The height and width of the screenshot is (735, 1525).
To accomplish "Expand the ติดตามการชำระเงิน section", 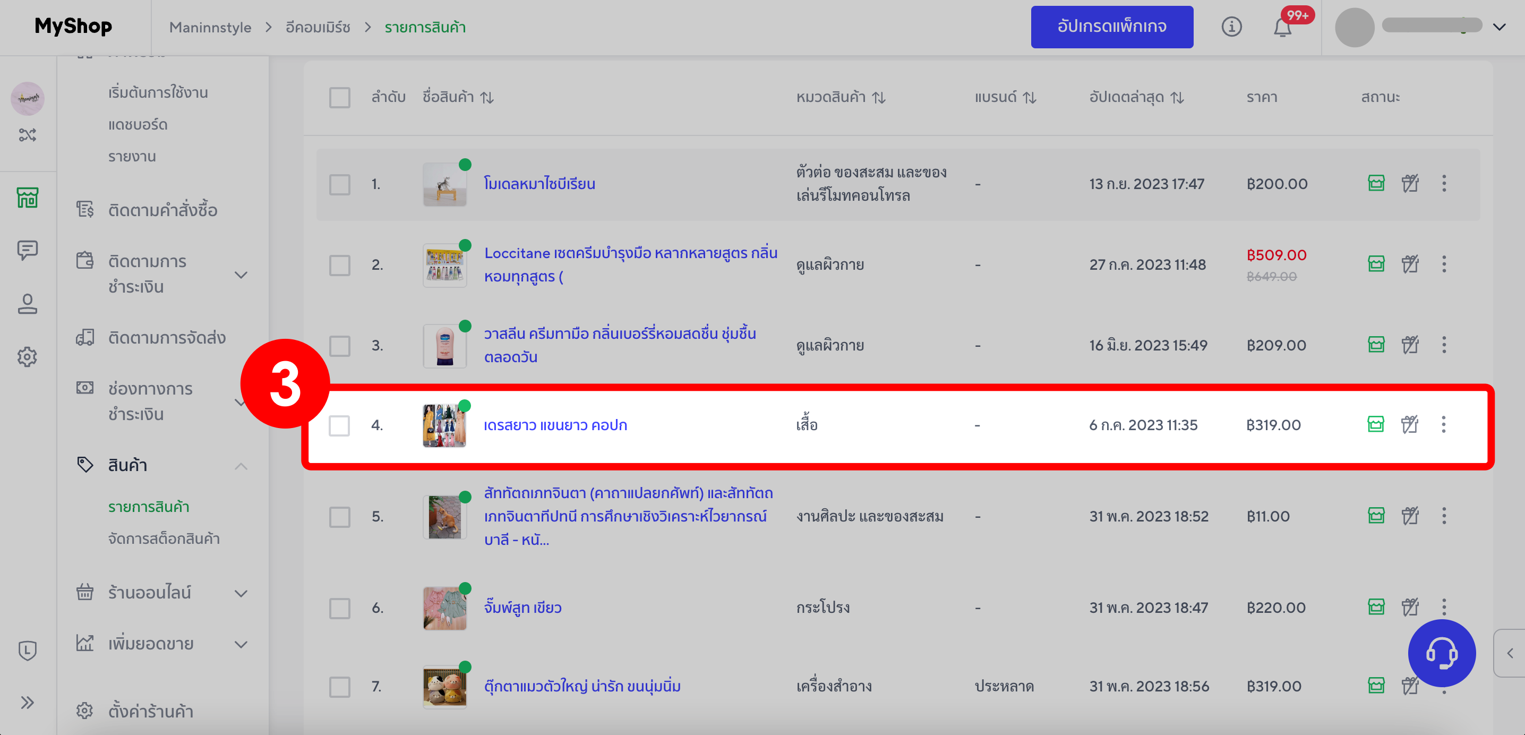I will coord(241,274).
